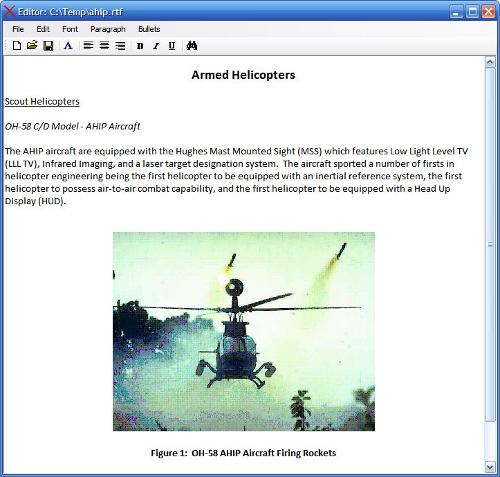Image resolution: width=500 pixels, height=477 pixels.
Task: Click the Scout Helicopters underlined heading
Action: click(x=42, y=102)
